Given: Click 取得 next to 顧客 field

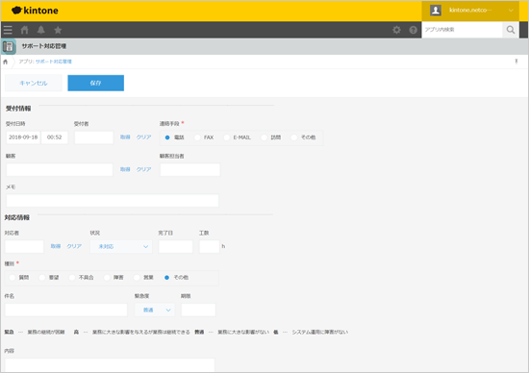Looking at the screenshot, I should click(125, 169).
